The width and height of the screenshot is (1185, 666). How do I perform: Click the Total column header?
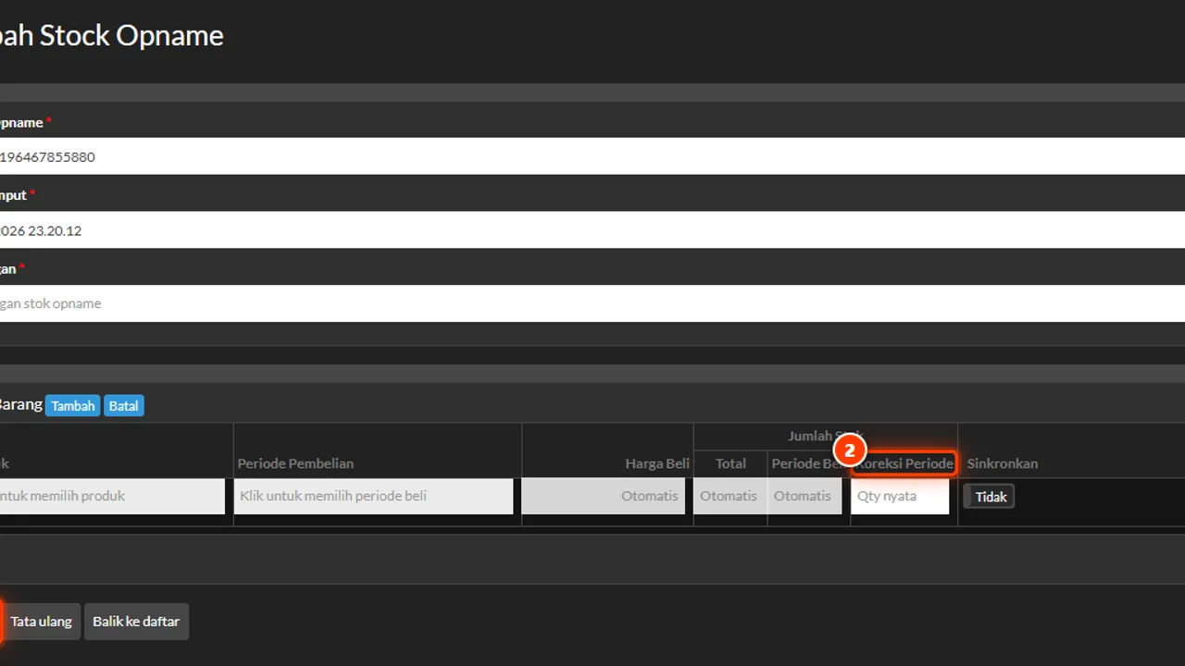tap(730, 463)
